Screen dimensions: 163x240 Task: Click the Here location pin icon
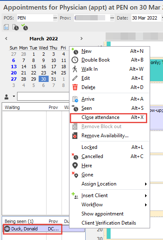[75, 166]
